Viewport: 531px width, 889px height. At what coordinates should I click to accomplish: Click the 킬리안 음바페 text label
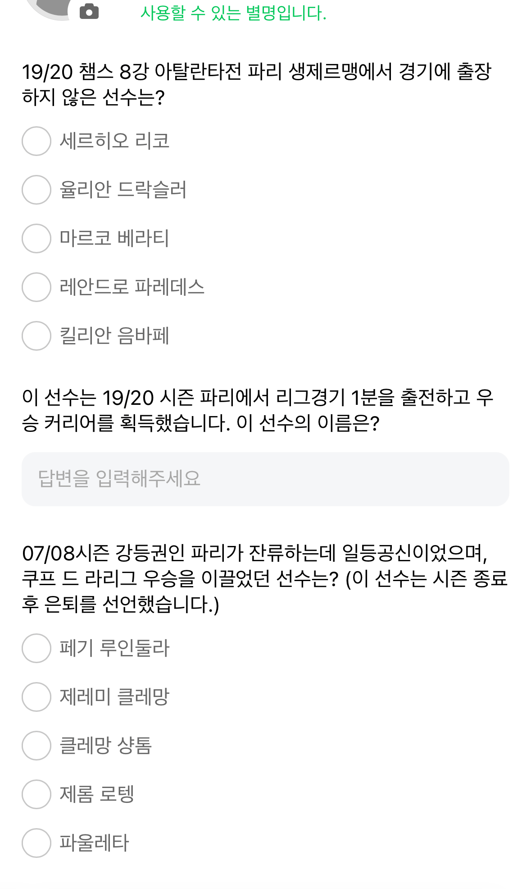click(x=114, y=336)
